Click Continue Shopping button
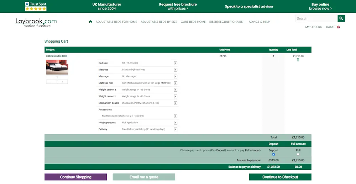This screenshot has width=356, height=184. coord(75,177)
